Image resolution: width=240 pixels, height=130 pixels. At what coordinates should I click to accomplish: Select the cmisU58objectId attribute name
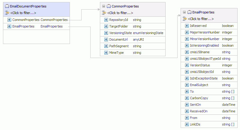coord(202,72)
